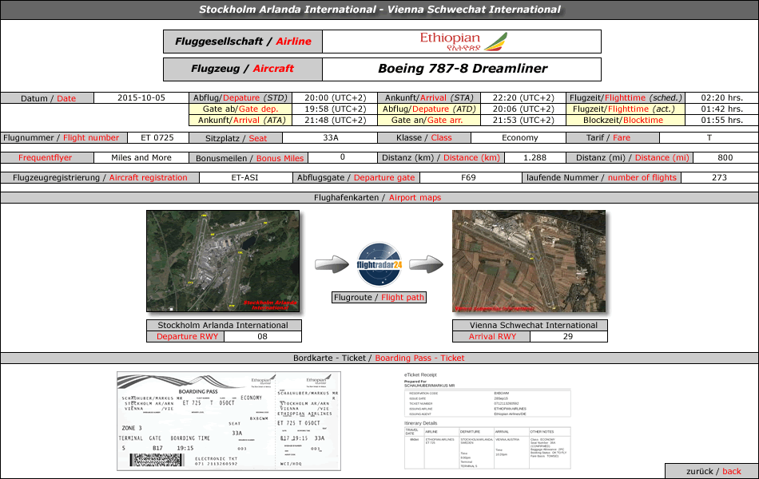Click the Economy class value
The height and width of the screenshot is (479, 759).
520,138
